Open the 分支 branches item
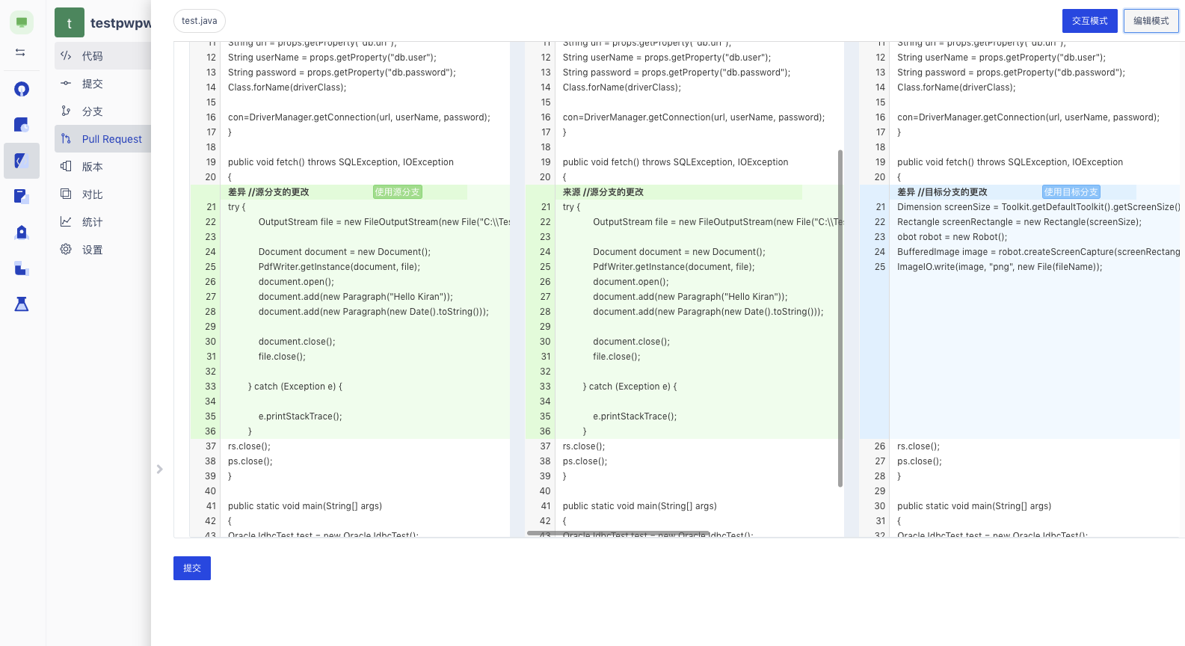The height and width of the screenshot is (646, 1185). tap(92, 111)
